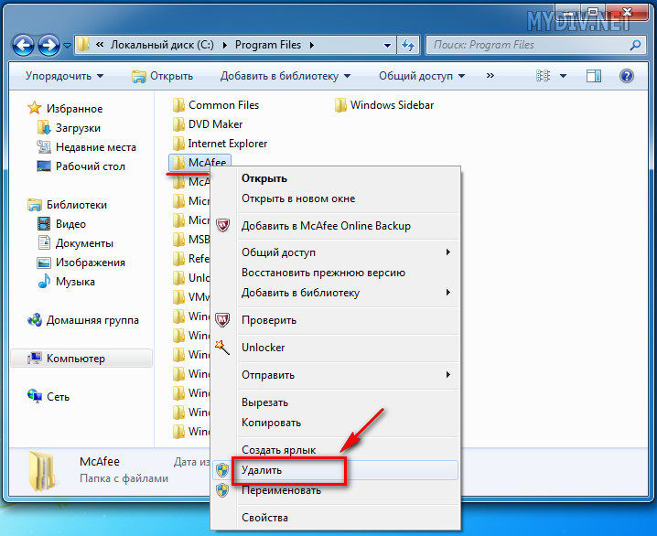
Task: Choose 'Свойства' in the context menu
Action: pyautogui.click(x=334, y=518)
